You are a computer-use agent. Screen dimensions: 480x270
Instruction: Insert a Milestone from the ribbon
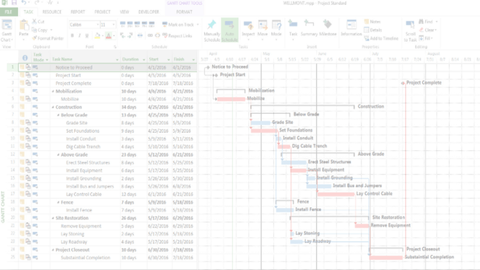pyautogui.click(x=328, y=25)
